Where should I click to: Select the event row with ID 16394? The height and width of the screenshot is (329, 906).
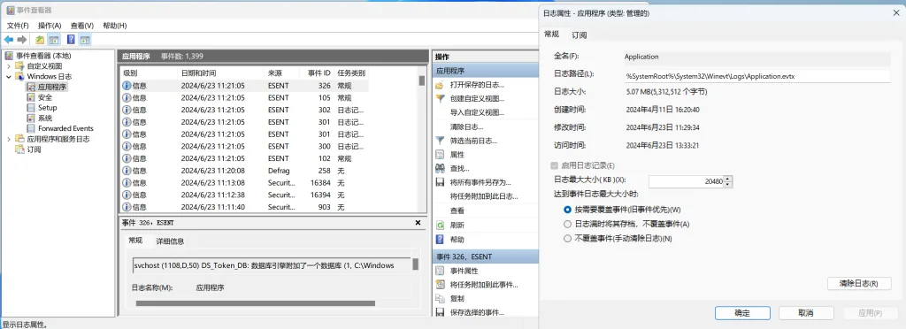click(244, 195)
